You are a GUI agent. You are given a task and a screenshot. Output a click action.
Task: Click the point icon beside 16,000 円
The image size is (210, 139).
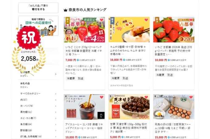point(124,60)
